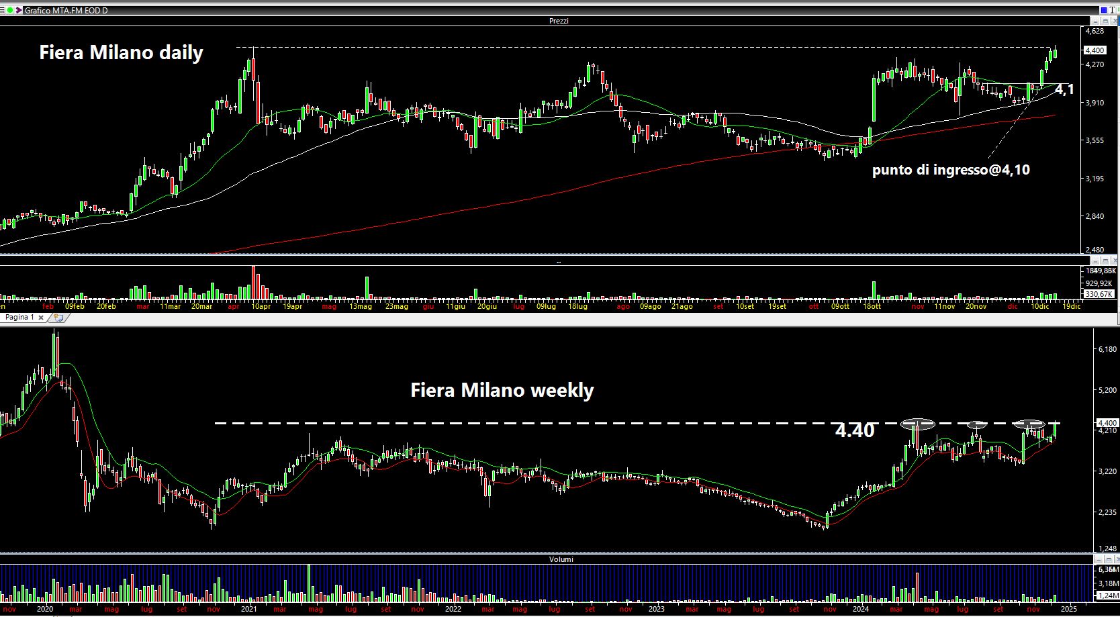
Task: Maximize the Prezzi panel in the daily chart
Action: pyautogui.click(x=1105, y=21)
